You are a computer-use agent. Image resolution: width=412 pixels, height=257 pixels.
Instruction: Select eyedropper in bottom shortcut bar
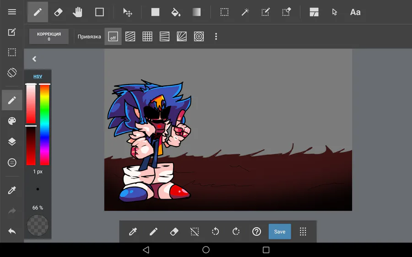[133, 231]
